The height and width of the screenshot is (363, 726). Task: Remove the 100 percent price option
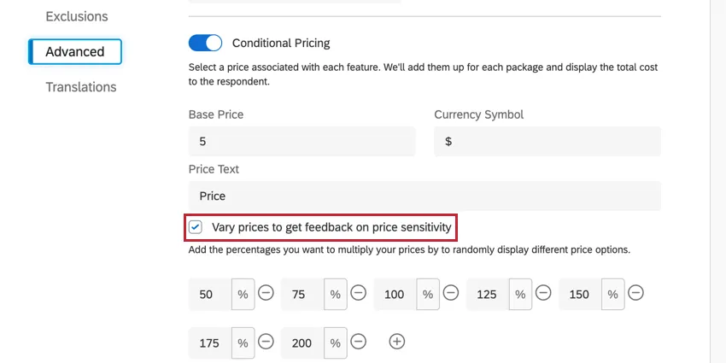point(451,294)
